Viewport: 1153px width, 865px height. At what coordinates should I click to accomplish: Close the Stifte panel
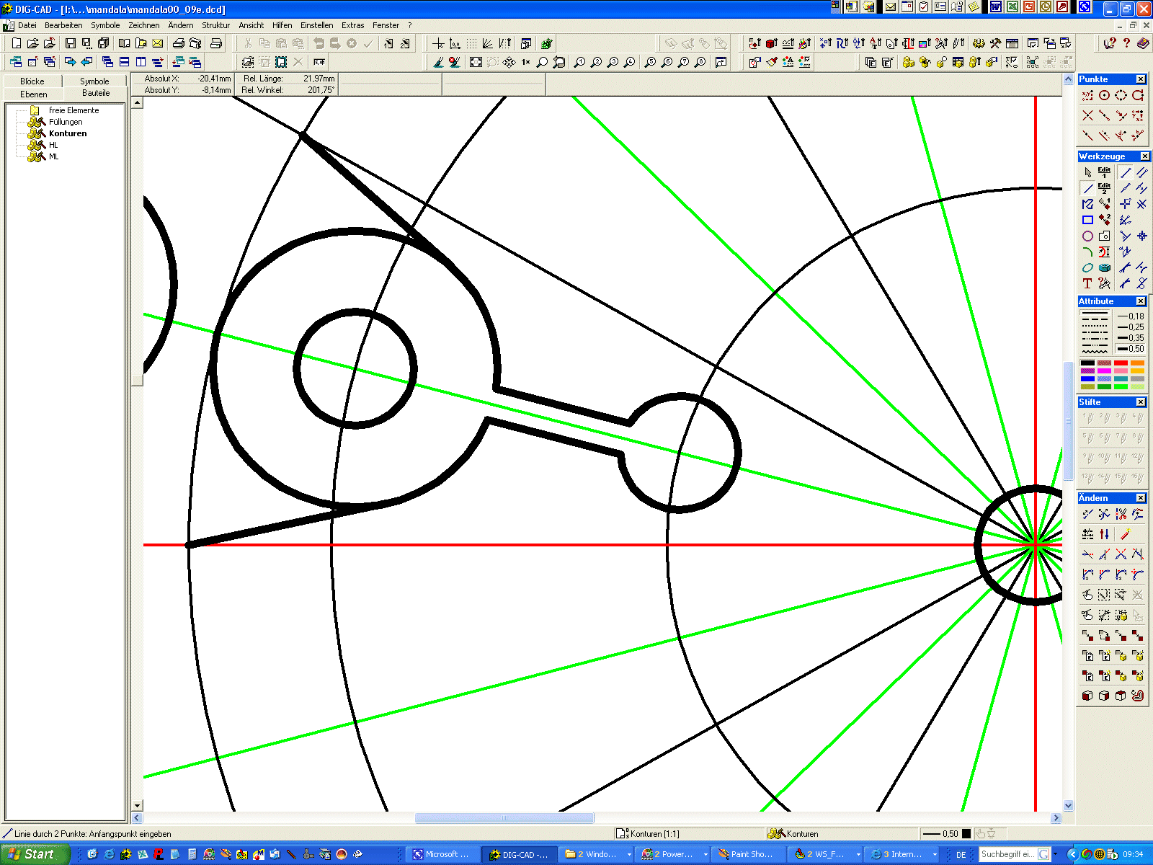pos(1141,402)
